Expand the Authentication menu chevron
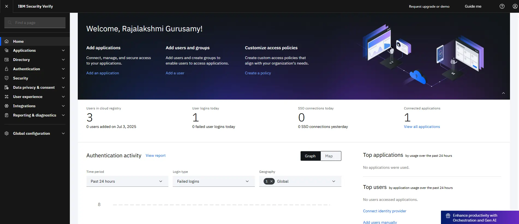 (x=63, y=69)
